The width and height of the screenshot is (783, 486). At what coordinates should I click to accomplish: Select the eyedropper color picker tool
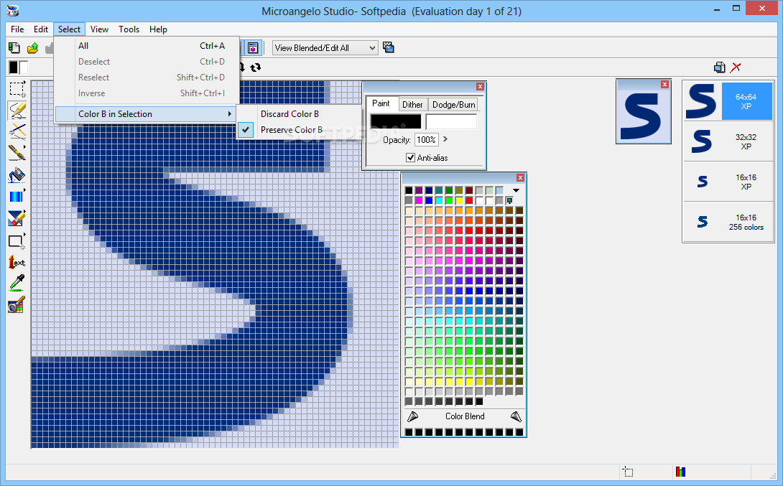point(17,283)
